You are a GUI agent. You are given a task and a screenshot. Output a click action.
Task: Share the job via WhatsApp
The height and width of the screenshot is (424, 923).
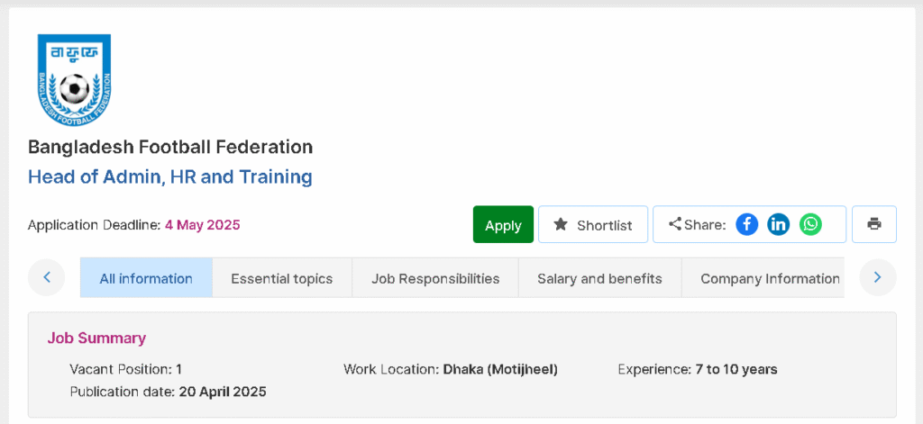810,224
